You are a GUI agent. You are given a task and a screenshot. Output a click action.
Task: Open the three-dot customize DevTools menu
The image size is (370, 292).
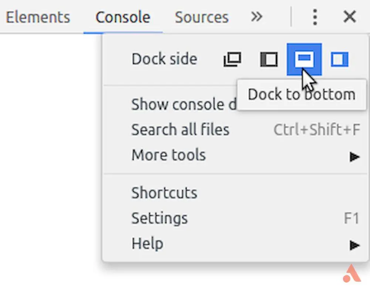pyautogui.click(x=314, y=17)
